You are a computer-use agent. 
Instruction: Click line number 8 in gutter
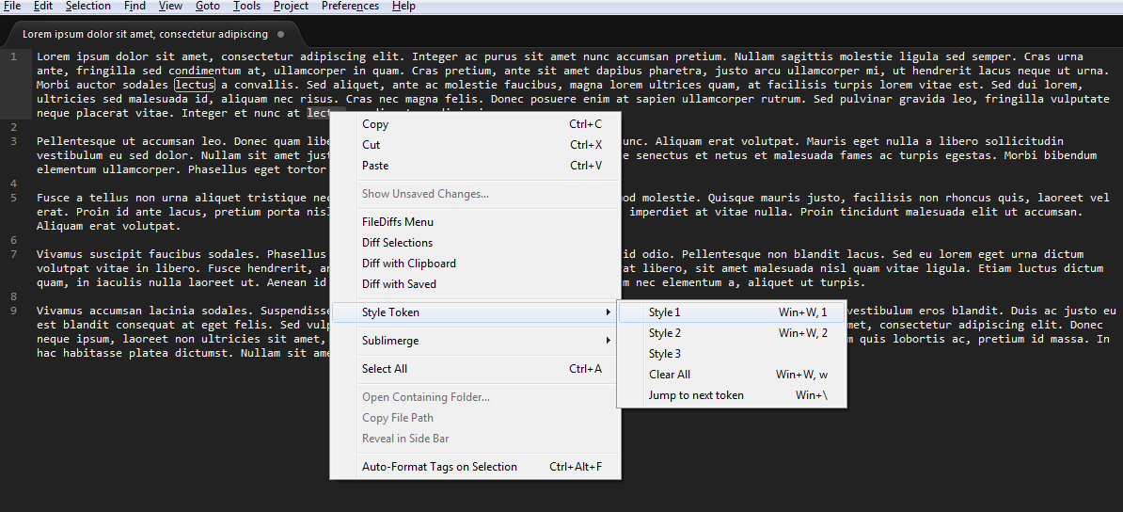tap(13, 296)
